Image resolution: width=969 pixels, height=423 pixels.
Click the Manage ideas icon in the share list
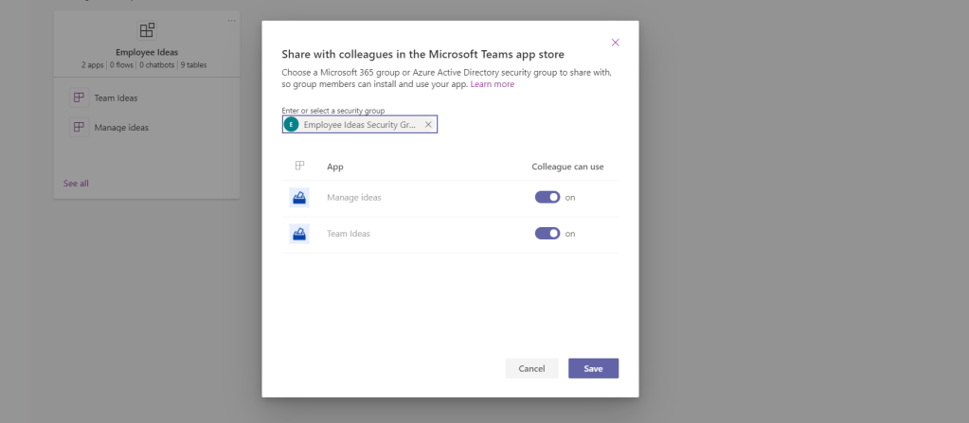point(299,198)
